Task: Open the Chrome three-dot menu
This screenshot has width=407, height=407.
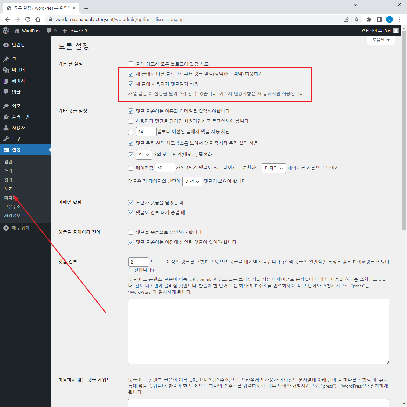Action: tap(400, 19)
